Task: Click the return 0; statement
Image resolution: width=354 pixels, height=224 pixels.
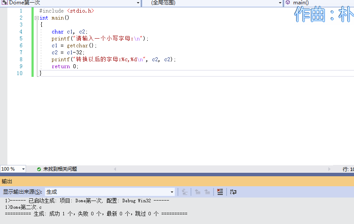Action: click(x=65, y=66)
